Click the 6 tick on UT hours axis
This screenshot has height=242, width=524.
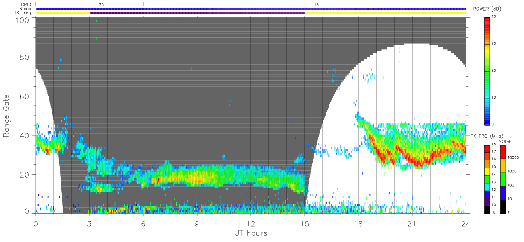pyautogui.click(x=143, y=223)
